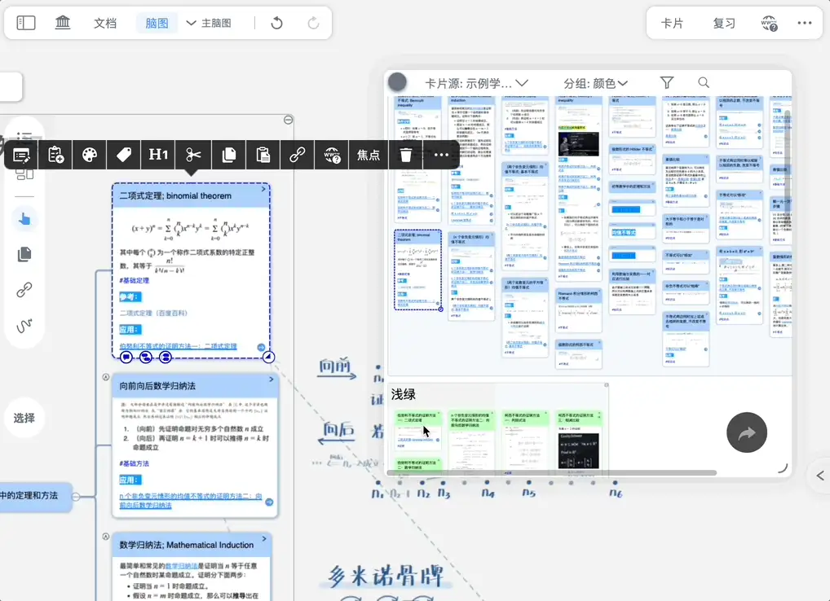The image size is (830, 601).
Task: Edit card note icon in dark toolbar
Action: pos(21,155)
